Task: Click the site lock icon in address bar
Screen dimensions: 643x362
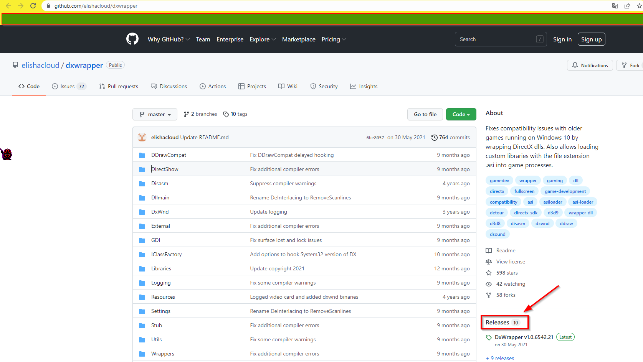Action: (x=48, y=6)
